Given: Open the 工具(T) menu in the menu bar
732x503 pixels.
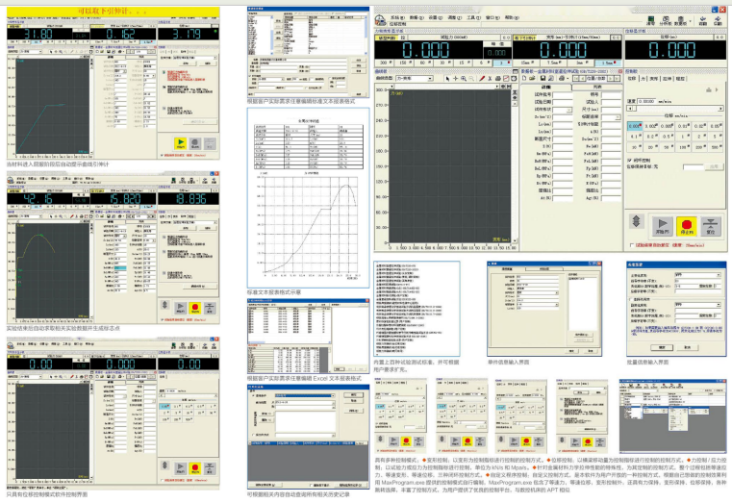Looking at the screenshot, I should click(x=473, y=17).
